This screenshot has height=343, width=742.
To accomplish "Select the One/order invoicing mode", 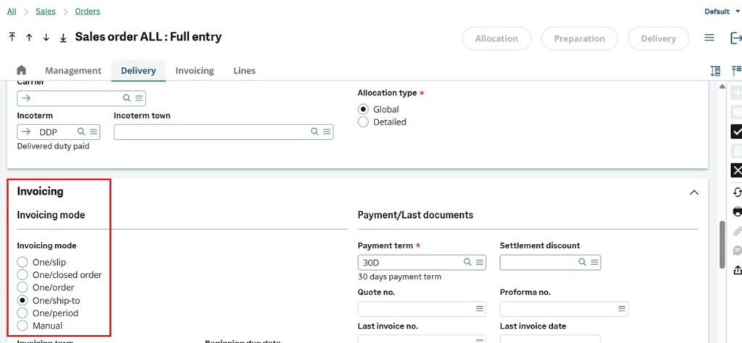I will point(22,287).
